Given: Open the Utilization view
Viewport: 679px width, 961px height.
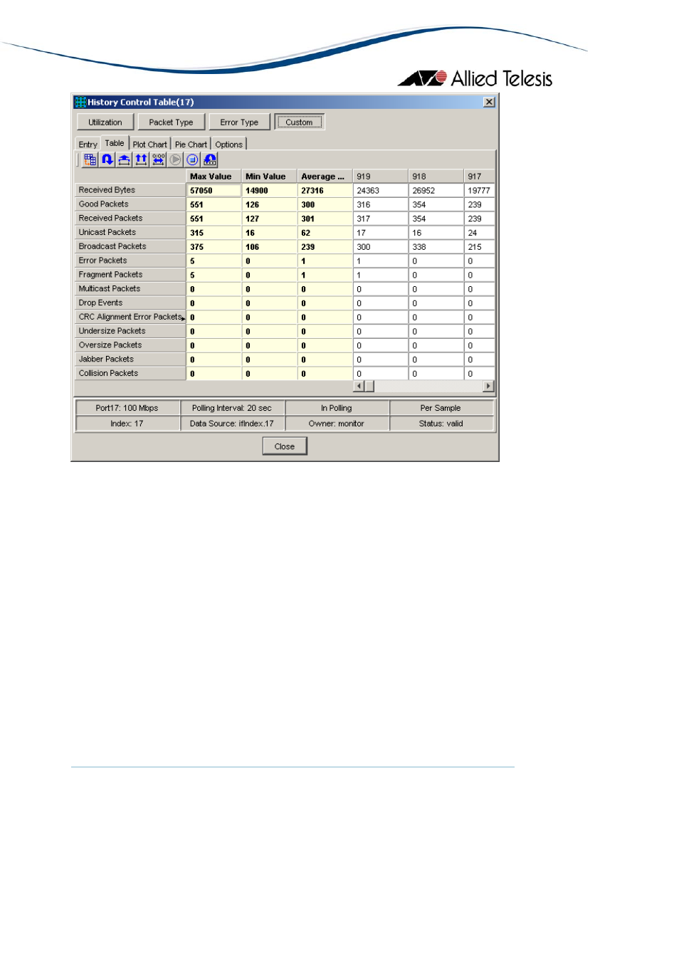Looking at the screenshot, I should click(x=105, y=122).
